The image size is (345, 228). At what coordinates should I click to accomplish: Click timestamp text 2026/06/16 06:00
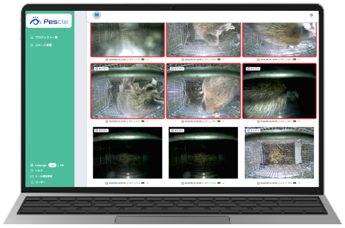click(193, 122)
